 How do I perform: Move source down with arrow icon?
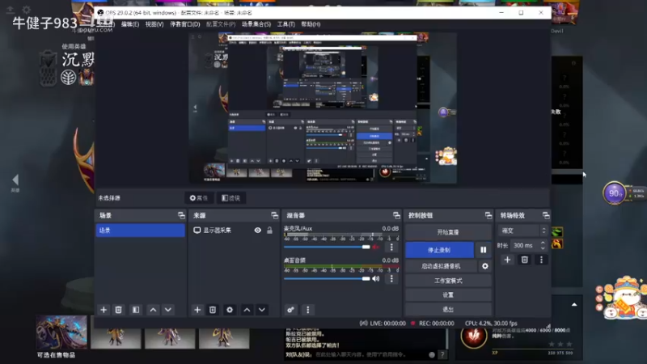(x=262, y=310)
